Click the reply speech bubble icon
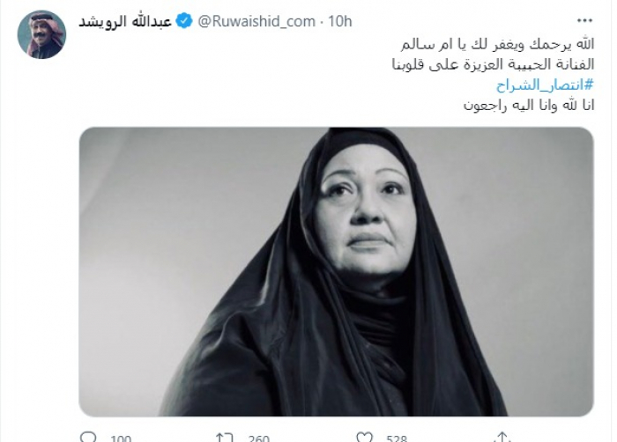 point(88,437)
